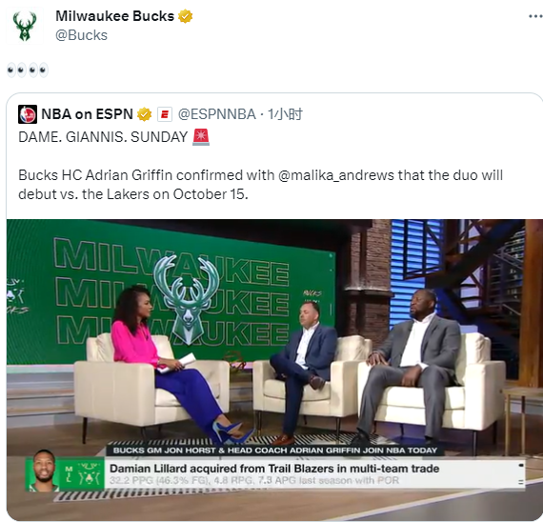This screenshot has width=543, height=522.
Task: Open the @Bucks handle link
Action: (81, 35)
